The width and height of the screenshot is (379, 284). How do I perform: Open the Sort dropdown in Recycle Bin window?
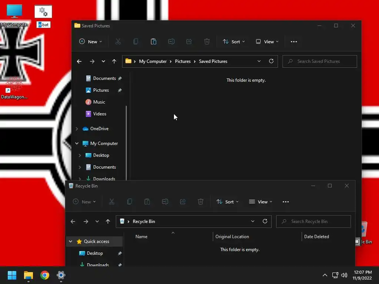click(x=228, y=202)
